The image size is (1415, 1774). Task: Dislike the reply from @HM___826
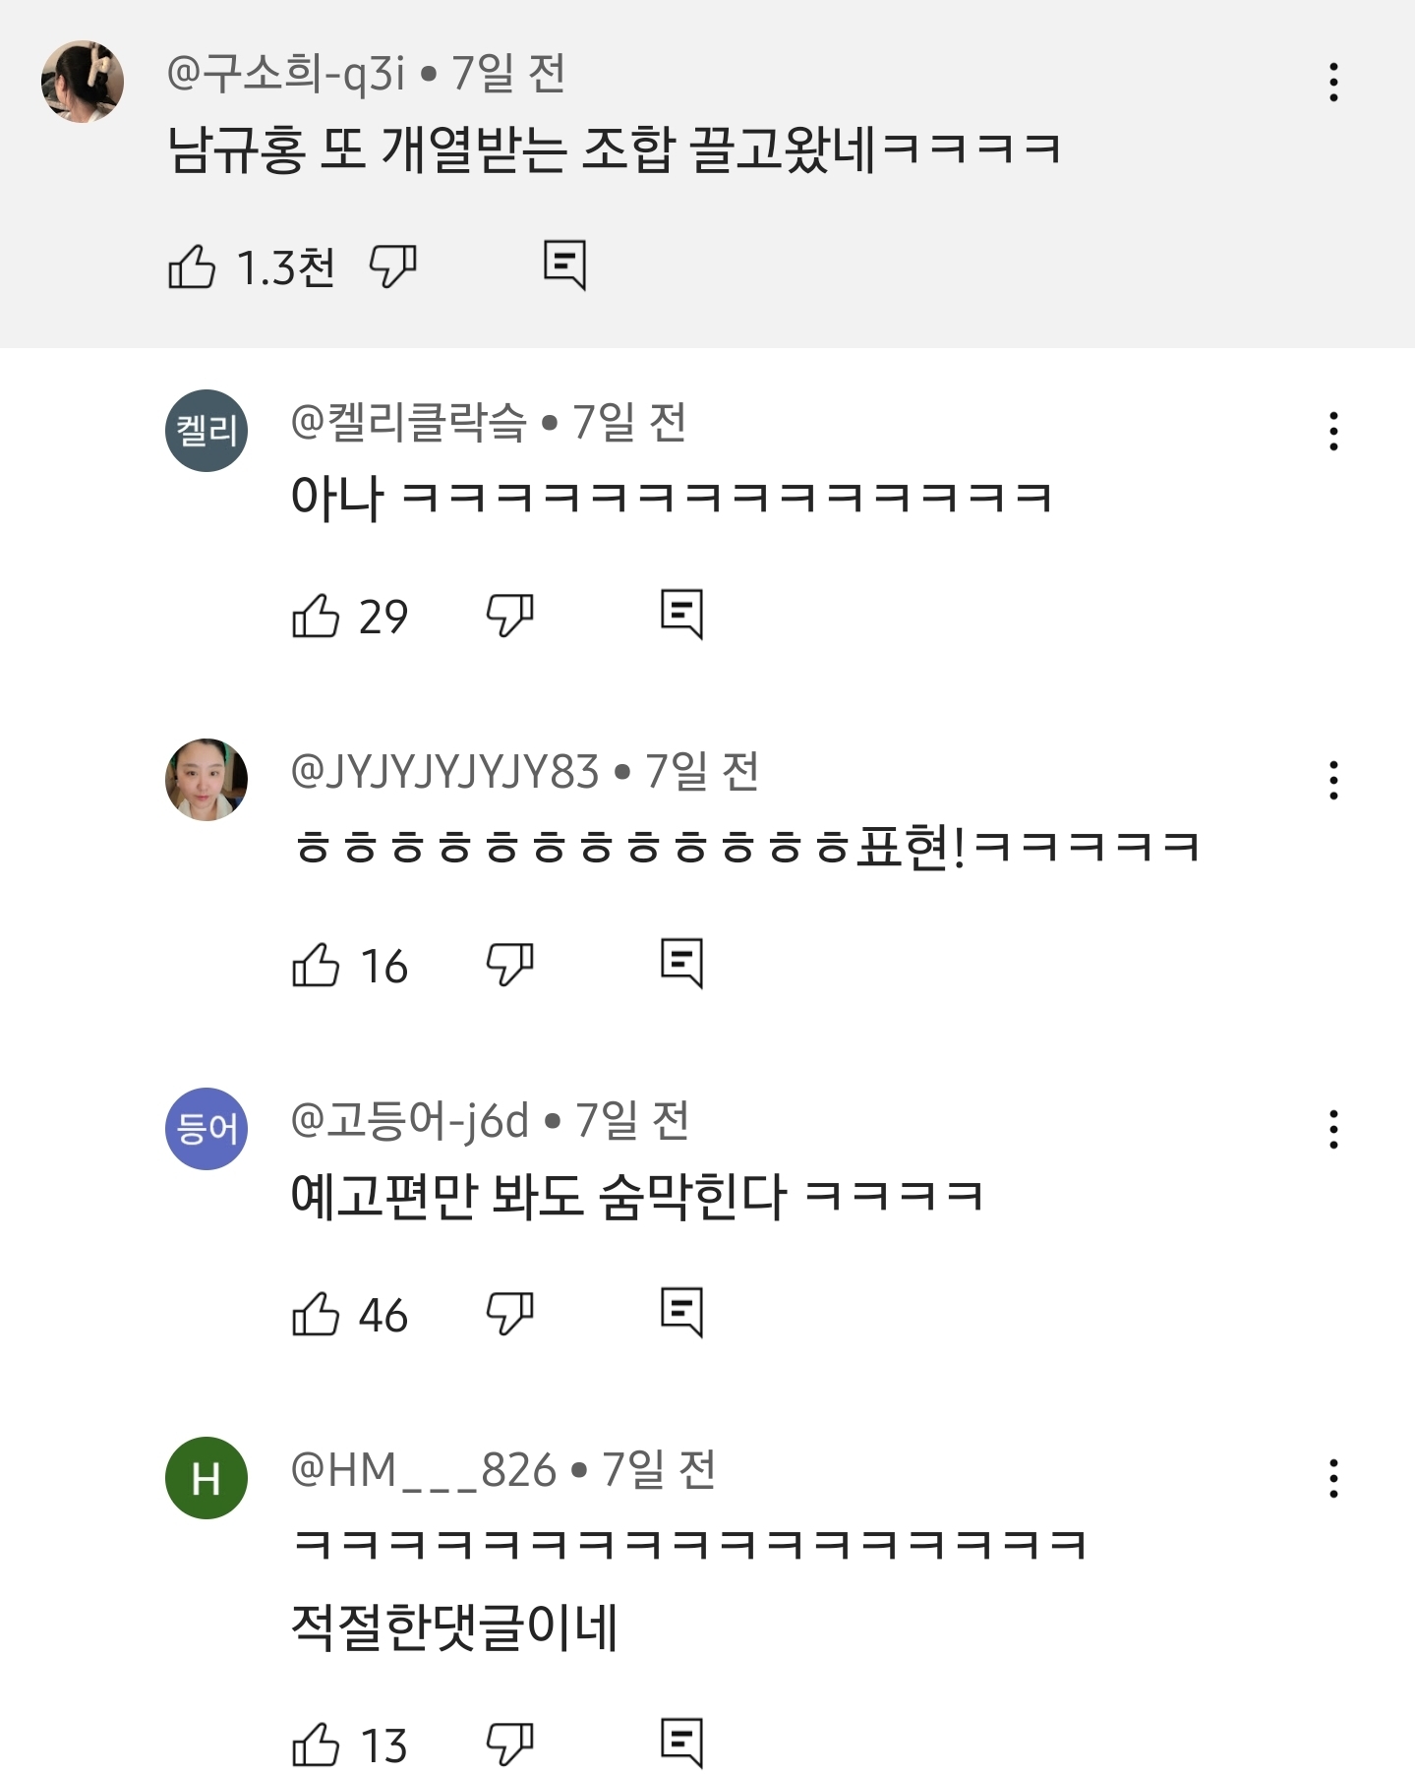509,1744
